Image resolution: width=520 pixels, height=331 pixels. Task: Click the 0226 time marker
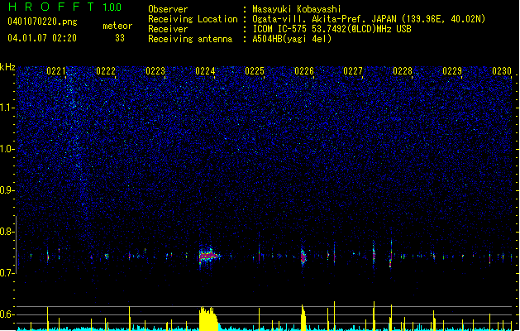304,71
